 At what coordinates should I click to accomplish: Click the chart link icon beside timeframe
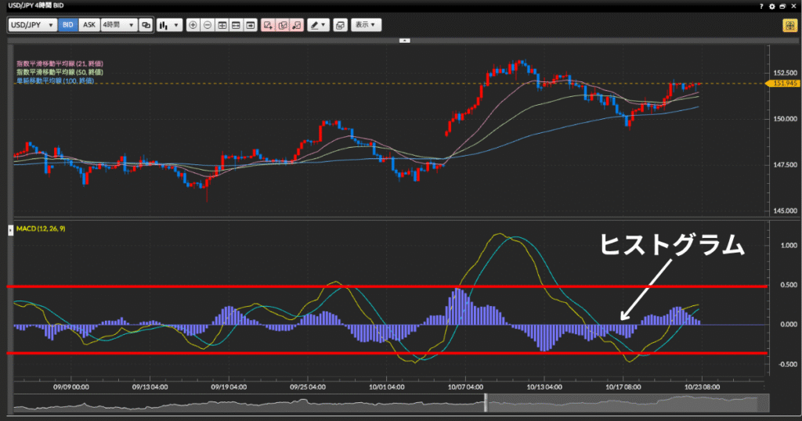[x=146, y=25]
